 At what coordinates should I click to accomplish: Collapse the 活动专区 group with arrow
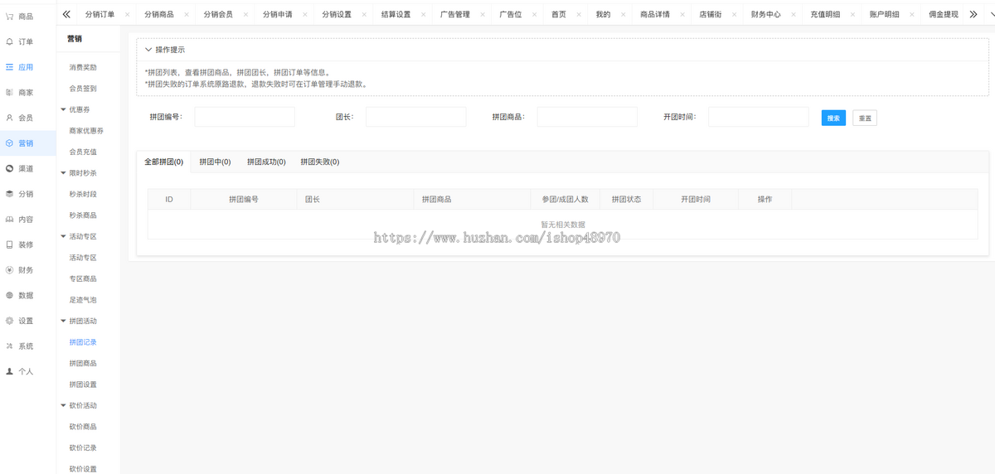(64, 236)
